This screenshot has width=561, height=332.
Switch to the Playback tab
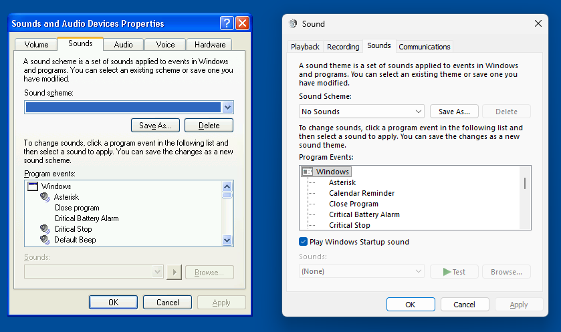click(x=305, y=47)
